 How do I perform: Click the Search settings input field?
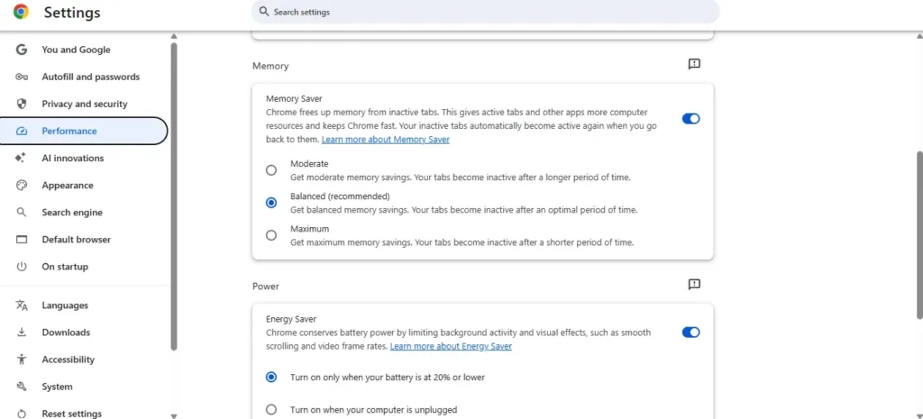485,12
